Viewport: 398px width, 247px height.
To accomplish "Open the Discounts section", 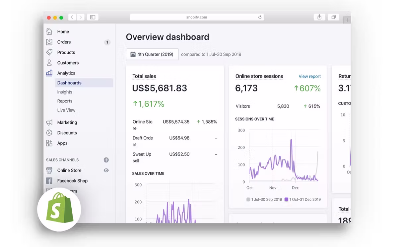I will 67,133.
